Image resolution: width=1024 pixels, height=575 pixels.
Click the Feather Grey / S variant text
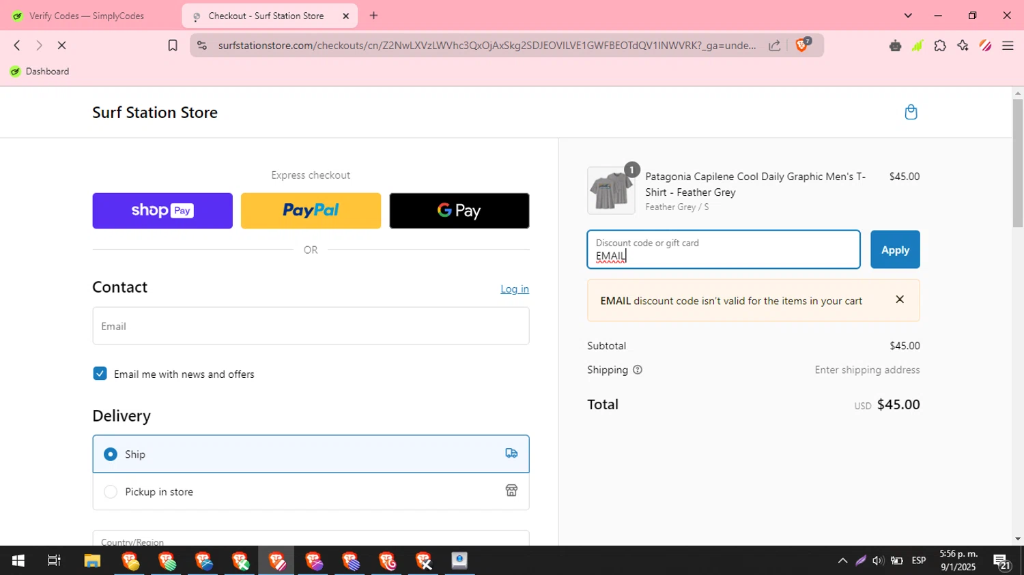pyautogui.click(x=677, y=207)
